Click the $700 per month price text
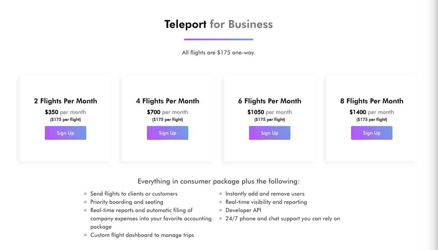Screen dimensions: 438x250 click(168, 112)
